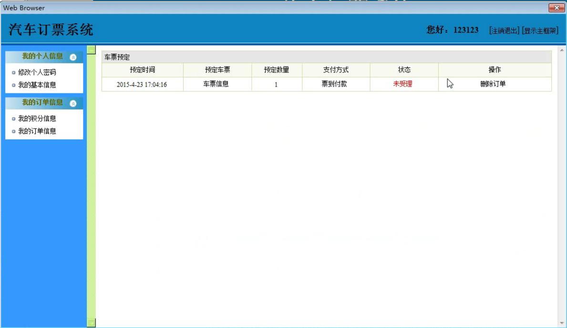The image size is (567, 328).
Task: Click the scrollbar up arrow on the right
Action: pyautogui.click(x=562, y=50)
